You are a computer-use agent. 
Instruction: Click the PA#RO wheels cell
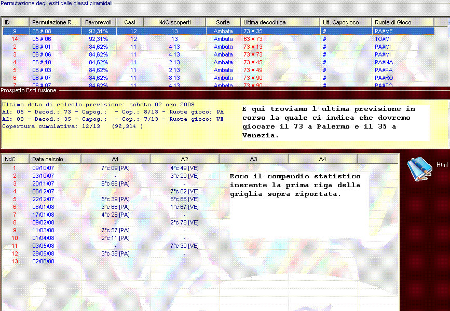point(384,78)
